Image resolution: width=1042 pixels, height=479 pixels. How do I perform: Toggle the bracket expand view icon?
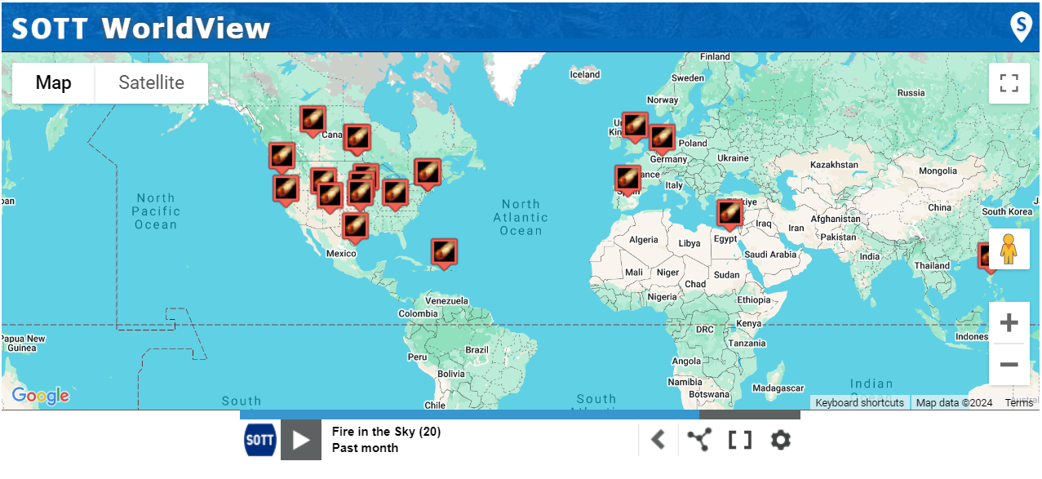(x=739, y=441)
